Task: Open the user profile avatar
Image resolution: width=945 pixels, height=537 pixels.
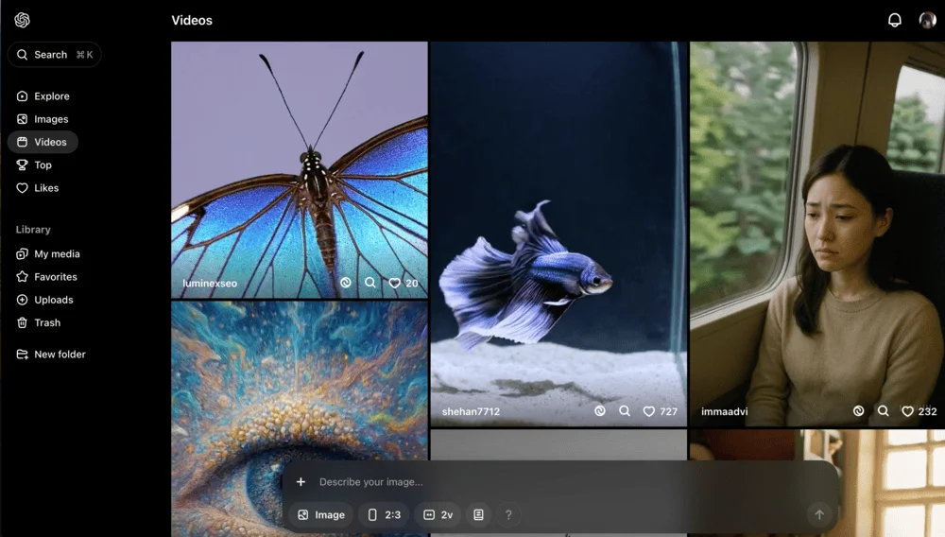Action: [927, 20]
